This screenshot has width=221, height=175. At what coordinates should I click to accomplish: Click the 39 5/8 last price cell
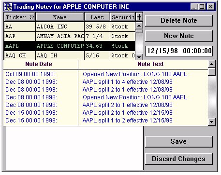pyautogui.click(x=97, y=27)
